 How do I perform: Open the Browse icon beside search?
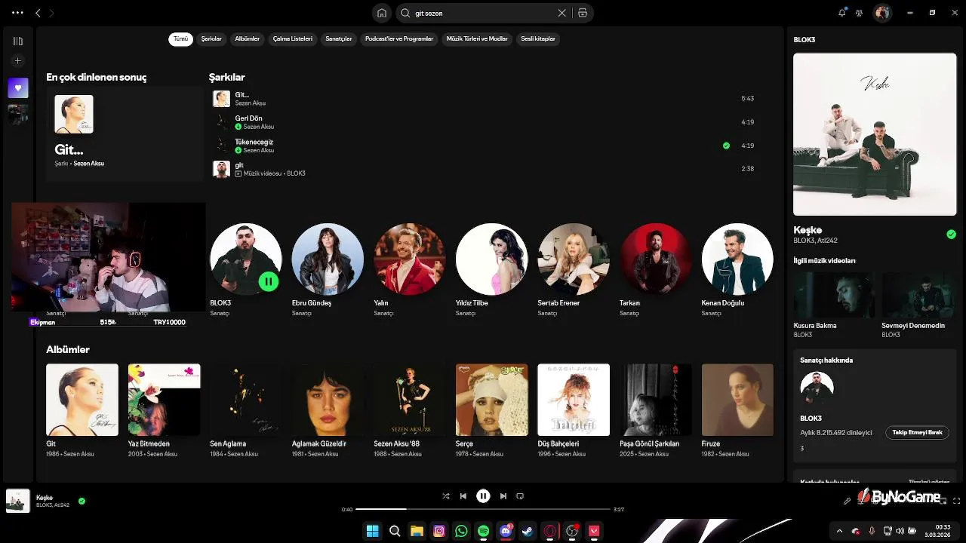point(583,13)
